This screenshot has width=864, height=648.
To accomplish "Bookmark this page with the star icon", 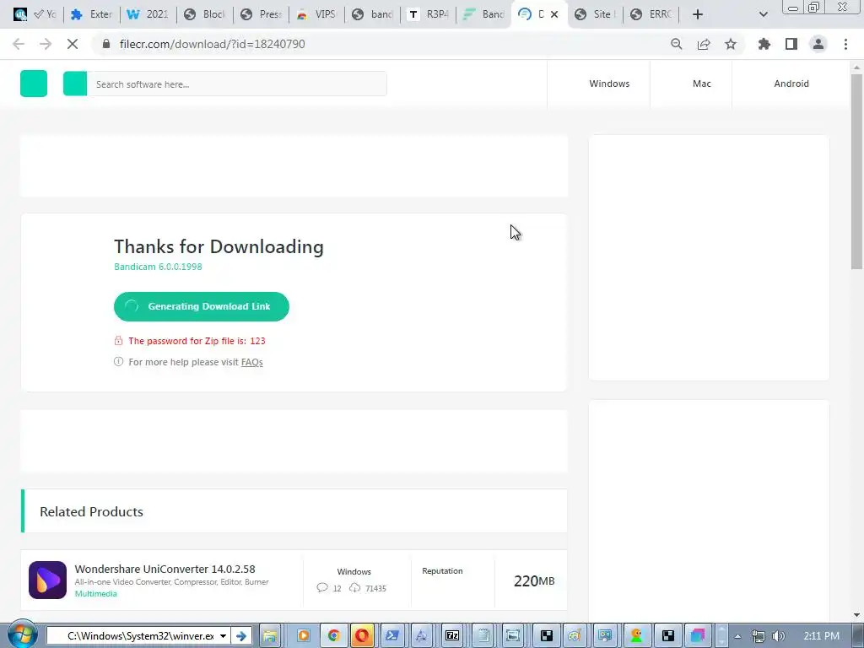I will [x=731, y=44].
